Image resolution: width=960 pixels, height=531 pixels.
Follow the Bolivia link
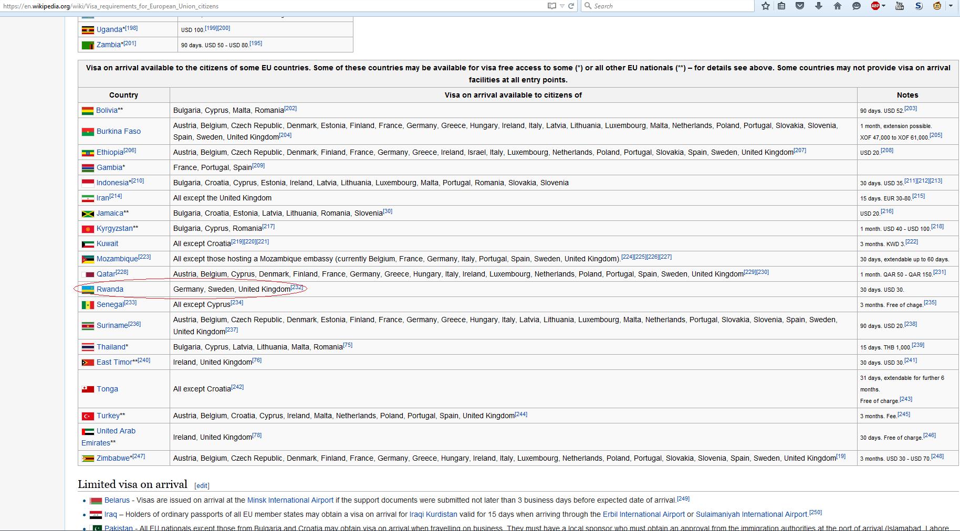tap(107, 110)
